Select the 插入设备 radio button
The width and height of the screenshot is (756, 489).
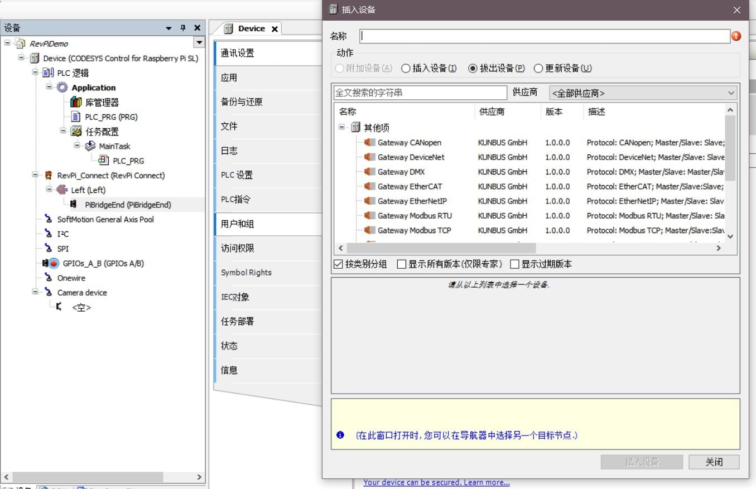point(406,69)
